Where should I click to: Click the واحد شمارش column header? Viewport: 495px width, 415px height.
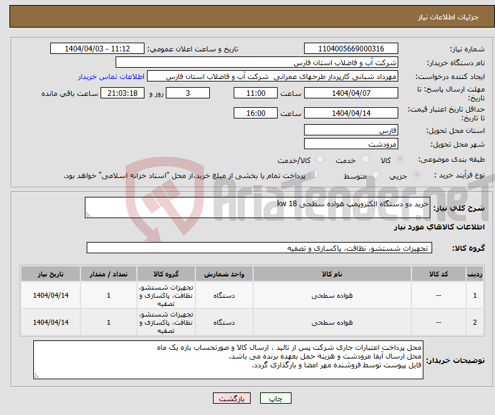224,274
